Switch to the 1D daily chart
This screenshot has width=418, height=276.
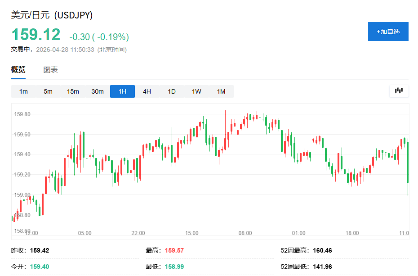pyautogui.click(x=172, y=91)
